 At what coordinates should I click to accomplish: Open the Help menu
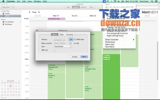(45, 1)
